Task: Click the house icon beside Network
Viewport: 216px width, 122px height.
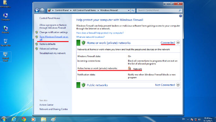Action: click(x=129, y=68)
